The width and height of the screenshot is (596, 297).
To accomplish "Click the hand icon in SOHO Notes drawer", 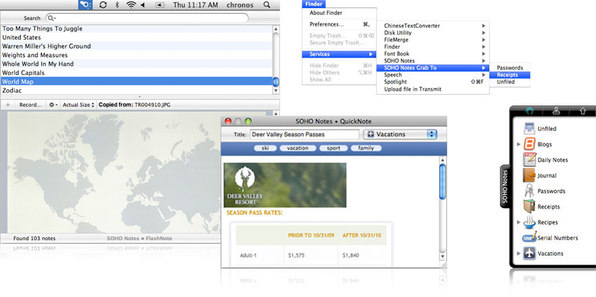I will point(530,111).
